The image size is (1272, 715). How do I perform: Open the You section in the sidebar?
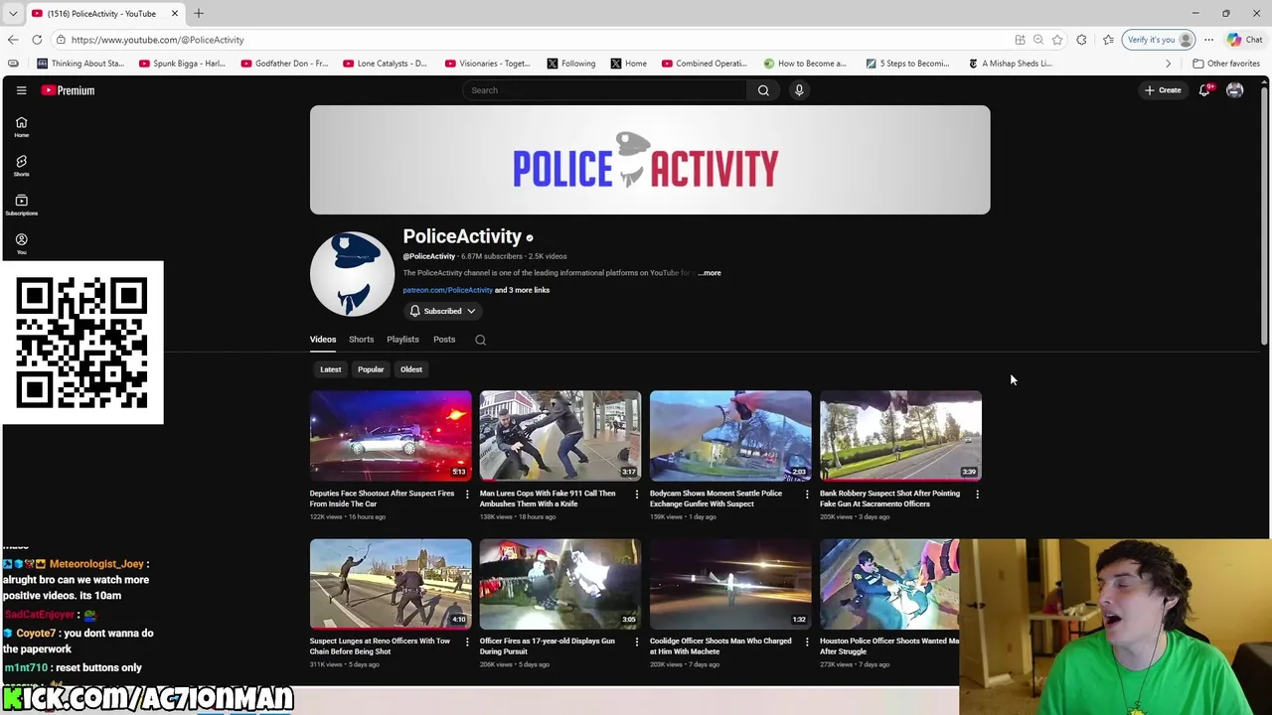(21, 244)
